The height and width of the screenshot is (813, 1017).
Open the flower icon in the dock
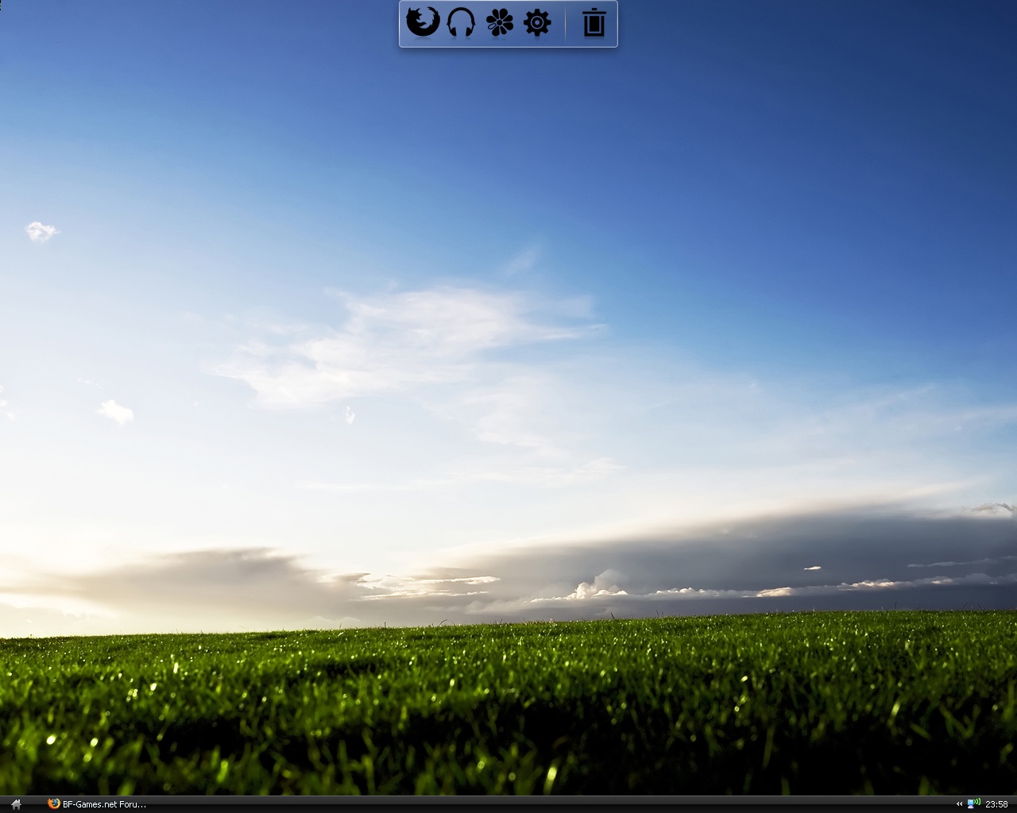coord(500,23)
